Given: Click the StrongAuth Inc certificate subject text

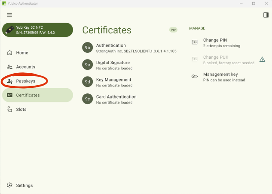Looking at the screenshot, I should pyautogui.click(x=136, y=51).
